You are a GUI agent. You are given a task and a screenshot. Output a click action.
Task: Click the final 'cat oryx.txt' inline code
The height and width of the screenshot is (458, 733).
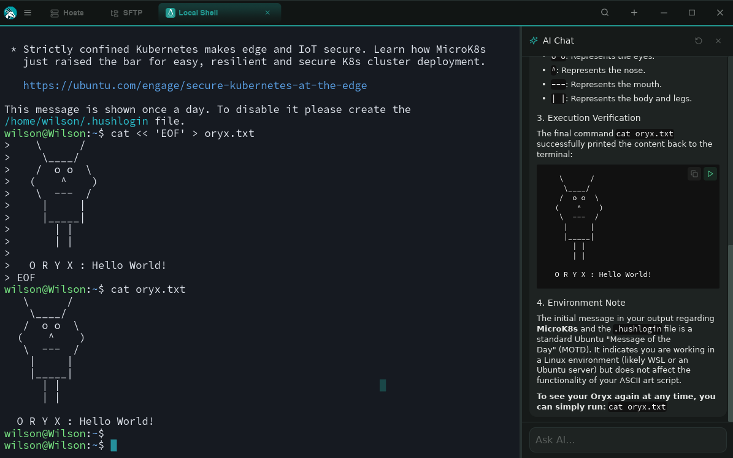pyautogui.click(x=637, y=407)
